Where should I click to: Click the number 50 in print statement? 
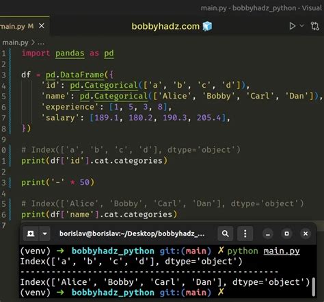(x=84, y=182)
